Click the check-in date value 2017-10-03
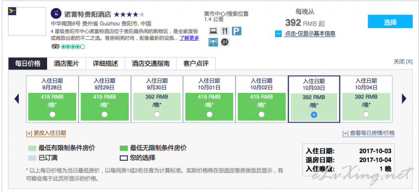Image resolution: width=419 pixels, height=192 pixels. pos(375,151)
